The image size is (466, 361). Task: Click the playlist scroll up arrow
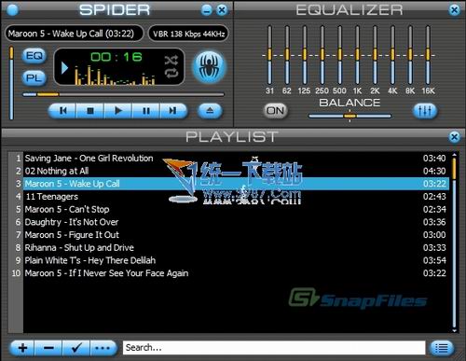(454, 155)
